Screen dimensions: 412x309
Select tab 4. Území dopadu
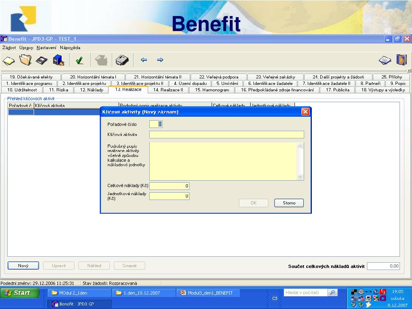pos(190,83)
